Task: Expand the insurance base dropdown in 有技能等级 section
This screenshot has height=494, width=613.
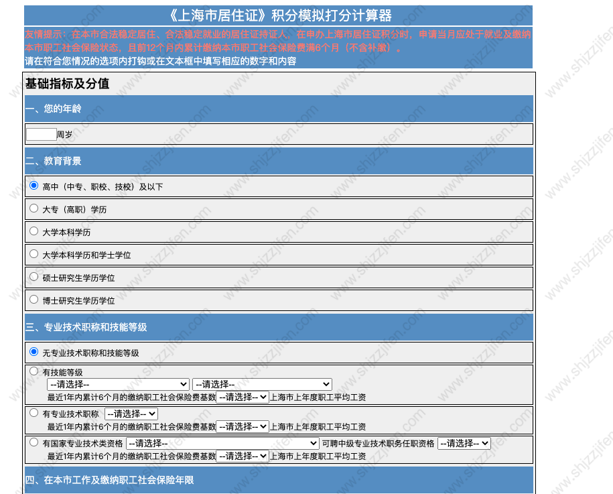Action: 243,397
